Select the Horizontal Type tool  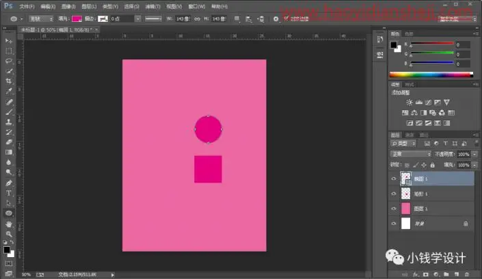9,193
